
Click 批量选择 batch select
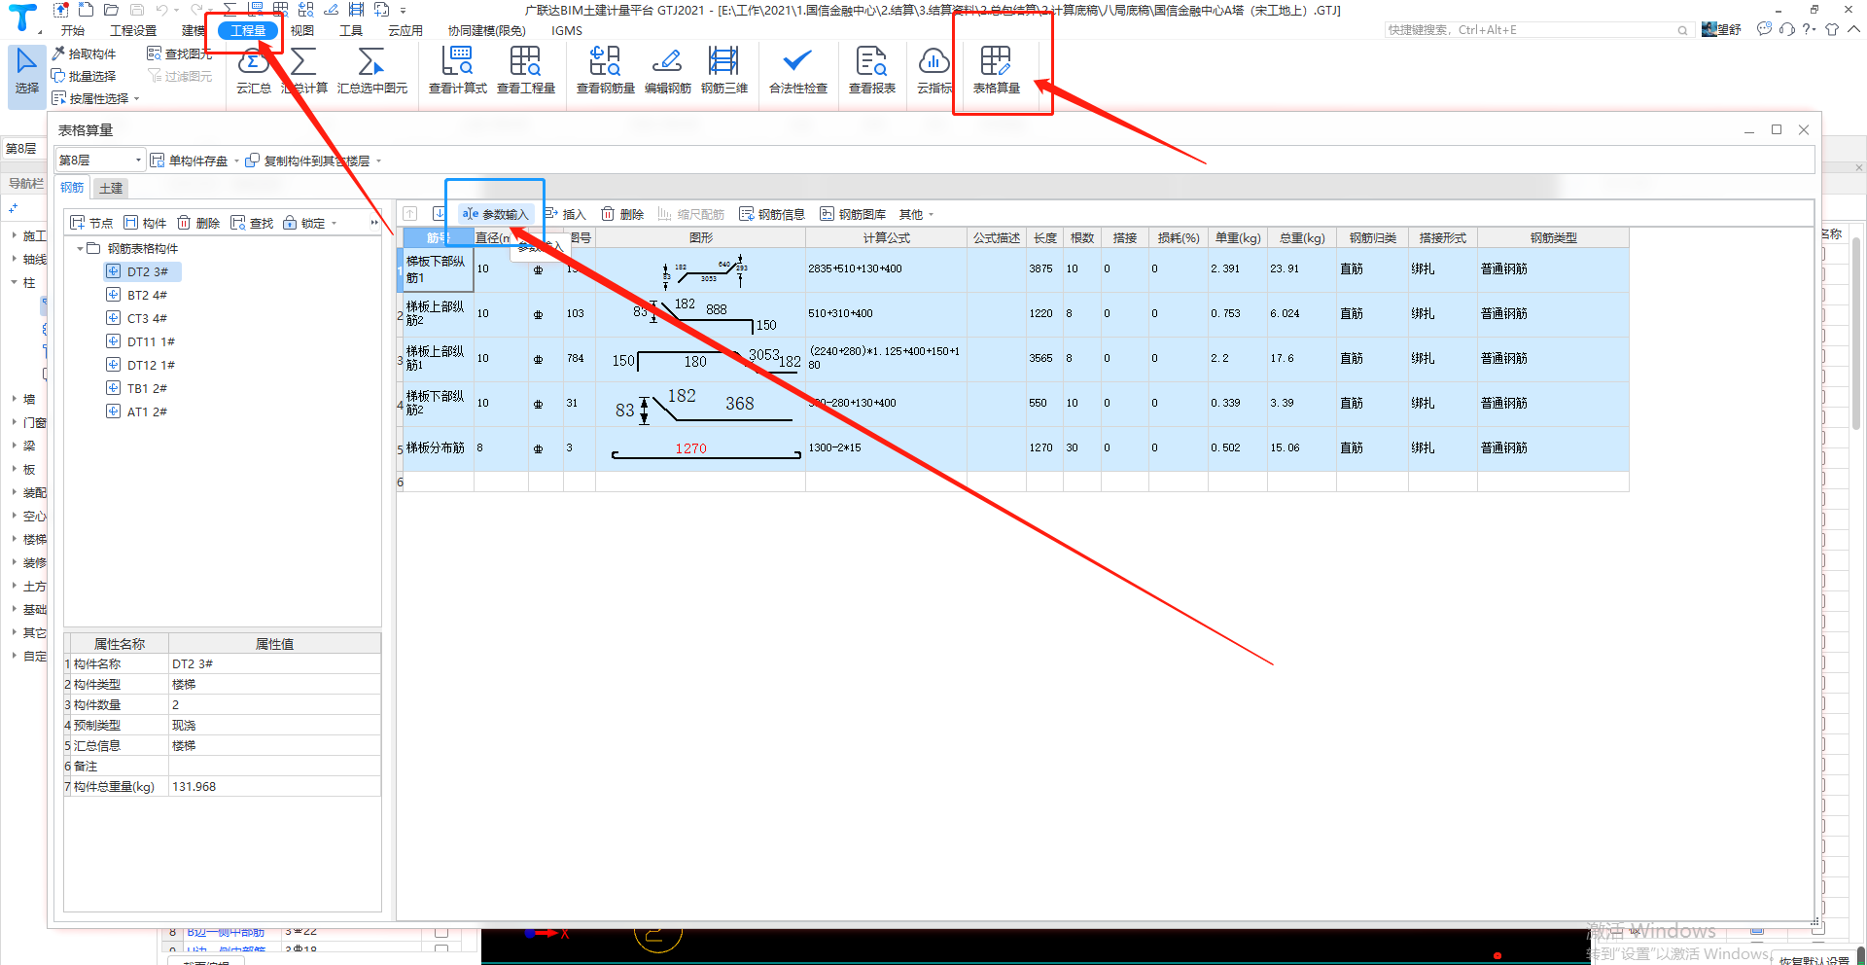(85, 76)
